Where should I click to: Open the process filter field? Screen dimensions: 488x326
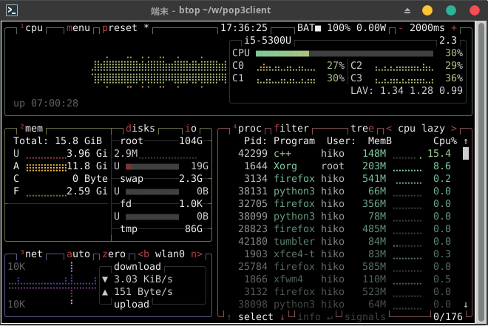click(x=291, y=128)
